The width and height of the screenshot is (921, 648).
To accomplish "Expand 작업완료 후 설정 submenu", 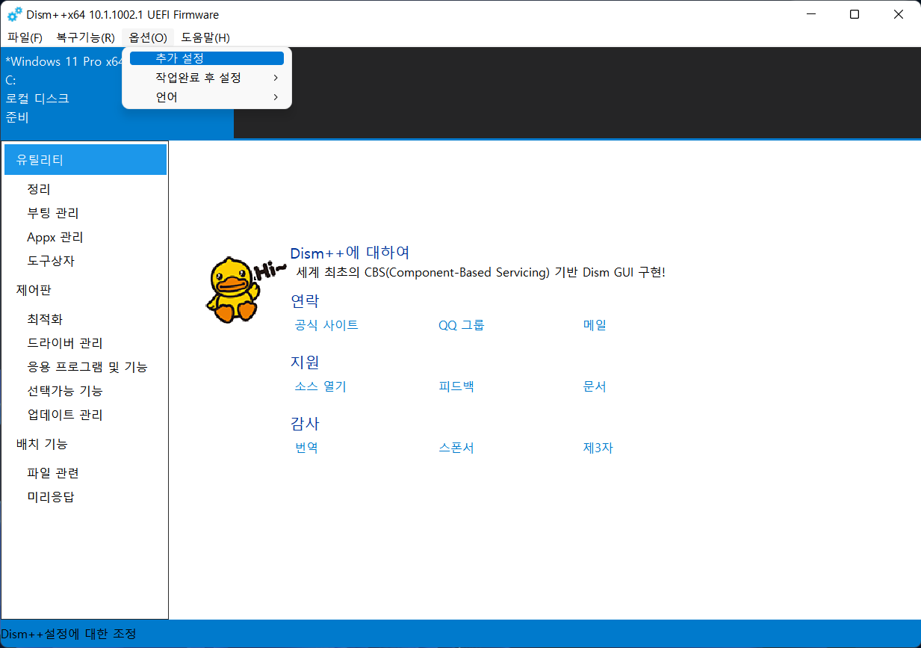I will click(207, 78).
